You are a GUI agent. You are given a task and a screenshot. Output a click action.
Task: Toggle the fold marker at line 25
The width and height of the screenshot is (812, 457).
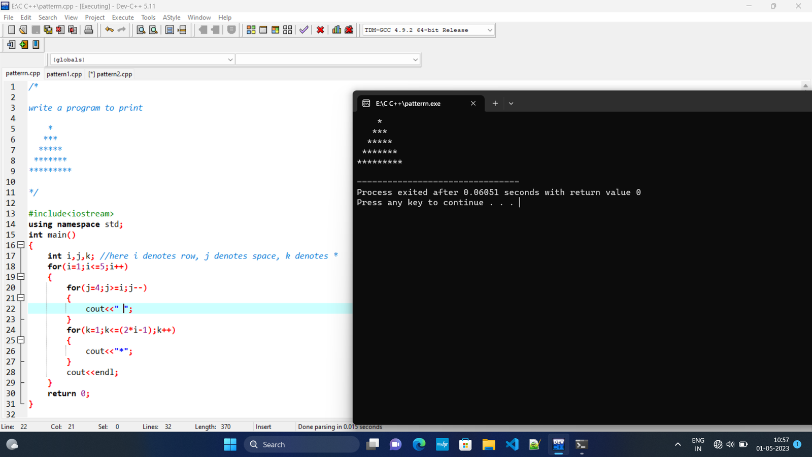tap(21, 340)
